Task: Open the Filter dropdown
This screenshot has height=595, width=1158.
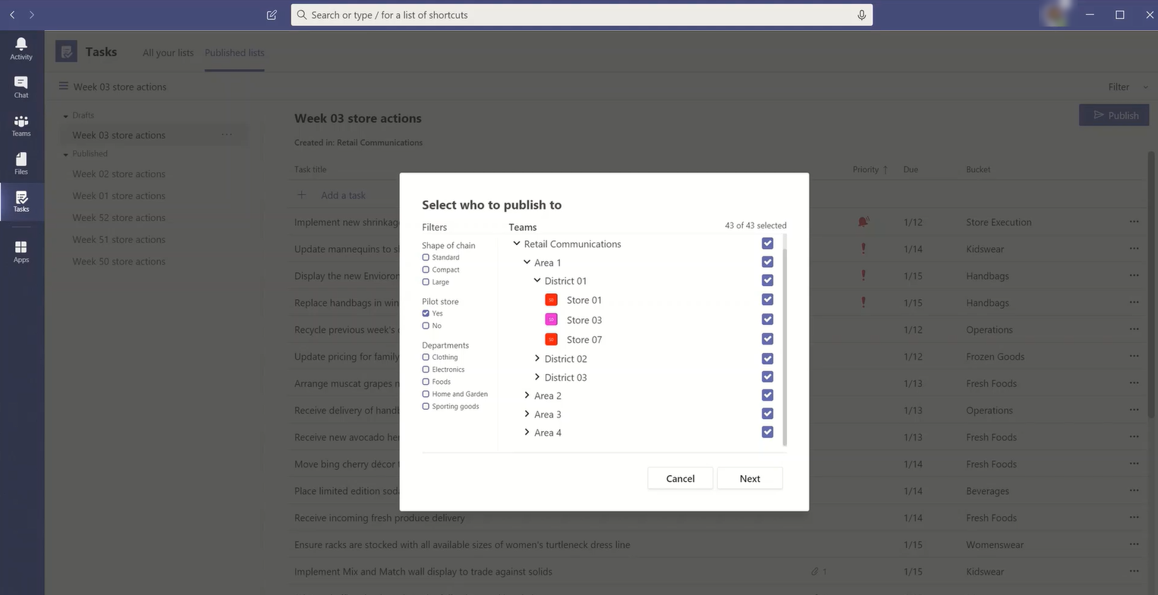Action: pyautogui.click(x=1128, y=87)
